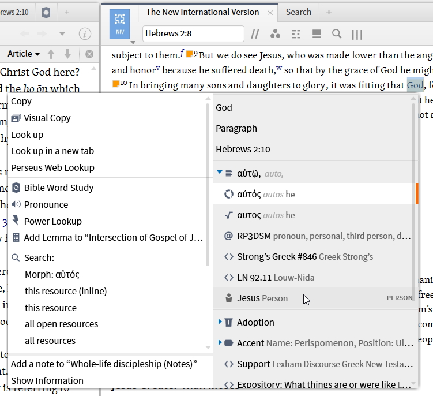433x396 pixels.
Task: Choose Pronounce menu entry
Action: (x=40, y=204)
